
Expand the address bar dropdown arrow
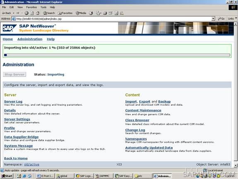coord(214,19)
